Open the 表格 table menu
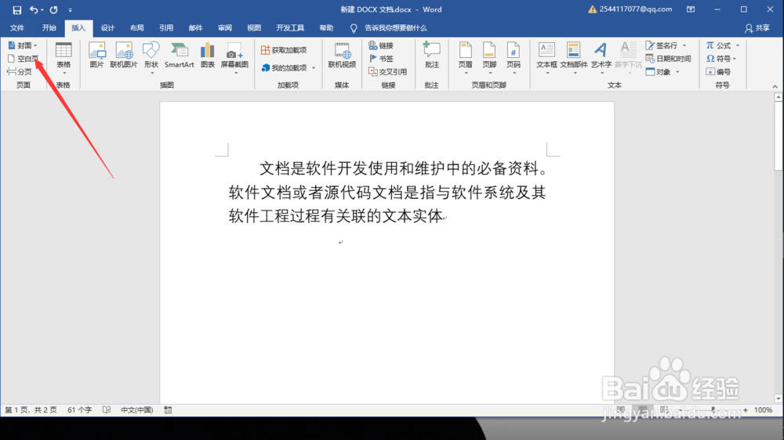This screenshot has height=440, width=784. tap(64, 58)
